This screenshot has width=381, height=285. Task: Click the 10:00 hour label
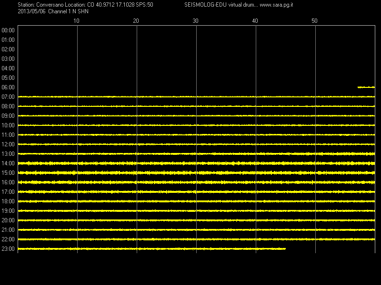pos(8,125)
